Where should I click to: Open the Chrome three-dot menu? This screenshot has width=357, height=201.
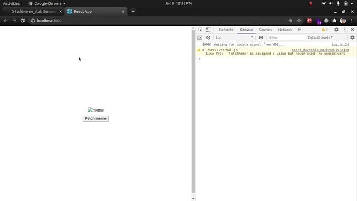pyautogui.click(x=351, y=21)
